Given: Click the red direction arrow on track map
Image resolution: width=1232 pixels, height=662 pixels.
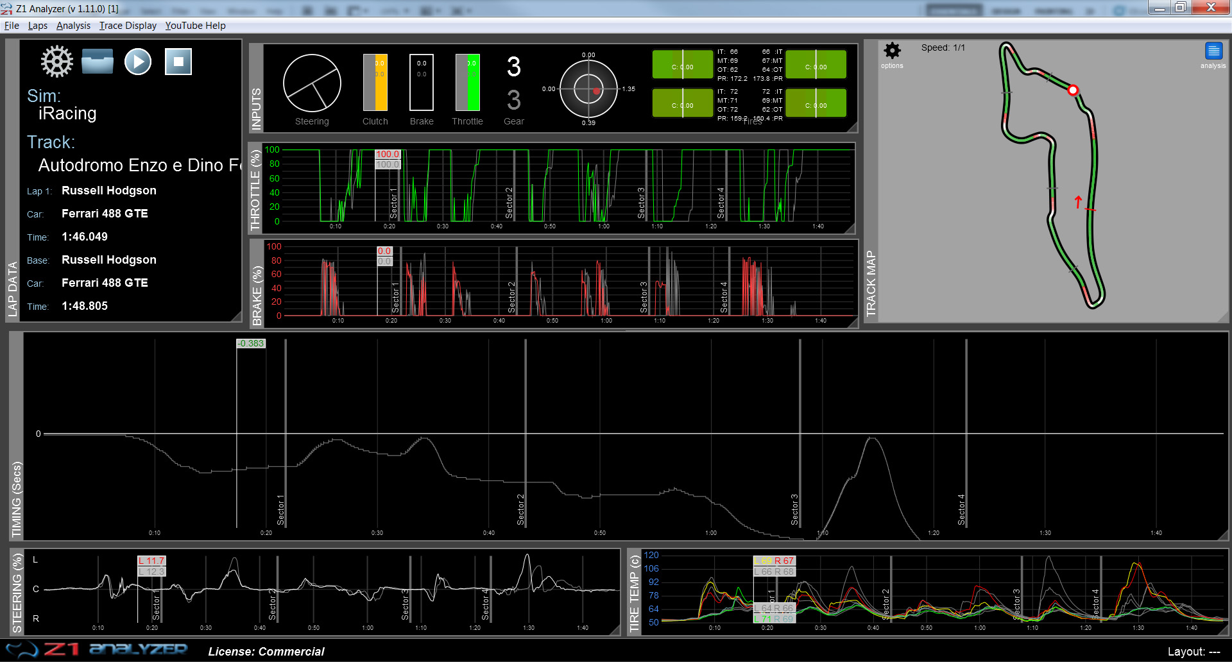Looking at the screenshot, I should (x=1078, y=202).
